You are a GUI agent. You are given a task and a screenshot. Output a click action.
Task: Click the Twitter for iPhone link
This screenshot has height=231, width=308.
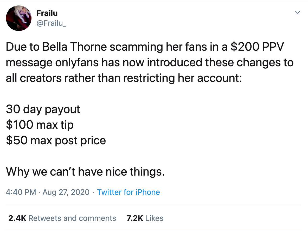pyautogui.click(x=129, y=192)
